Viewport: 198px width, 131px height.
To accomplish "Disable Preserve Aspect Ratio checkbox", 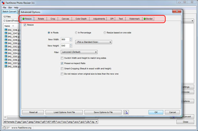I will tap(62, 63).
